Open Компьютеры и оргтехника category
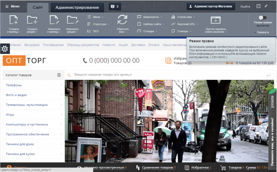 [34, 124]
